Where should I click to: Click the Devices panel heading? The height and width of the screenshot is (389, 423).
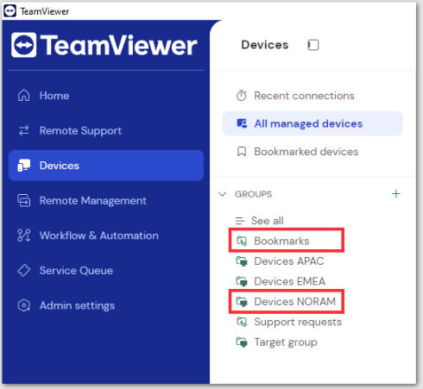click(x=265, y=45)
